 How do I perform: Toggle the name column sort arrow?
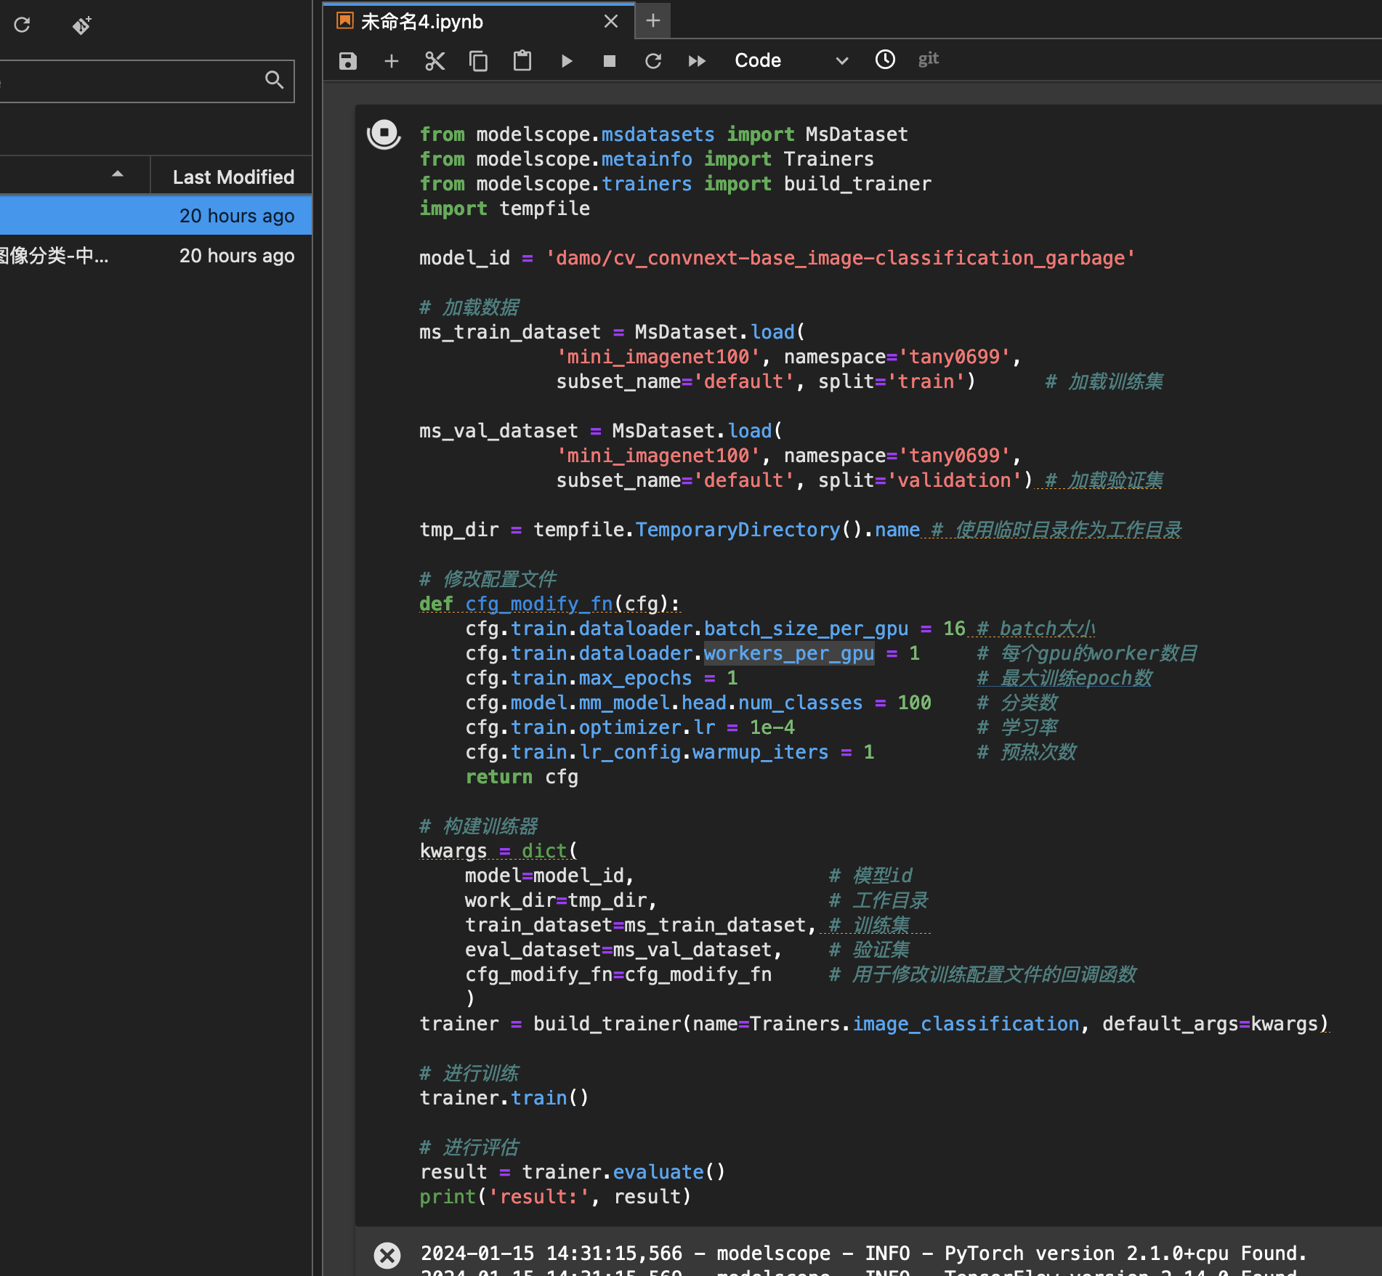tap(118, 174)
